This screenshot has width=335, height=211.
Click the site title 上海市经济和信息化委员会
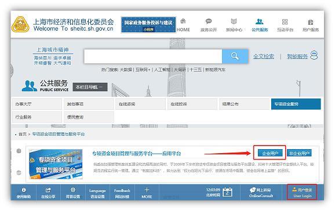[74, 22]
